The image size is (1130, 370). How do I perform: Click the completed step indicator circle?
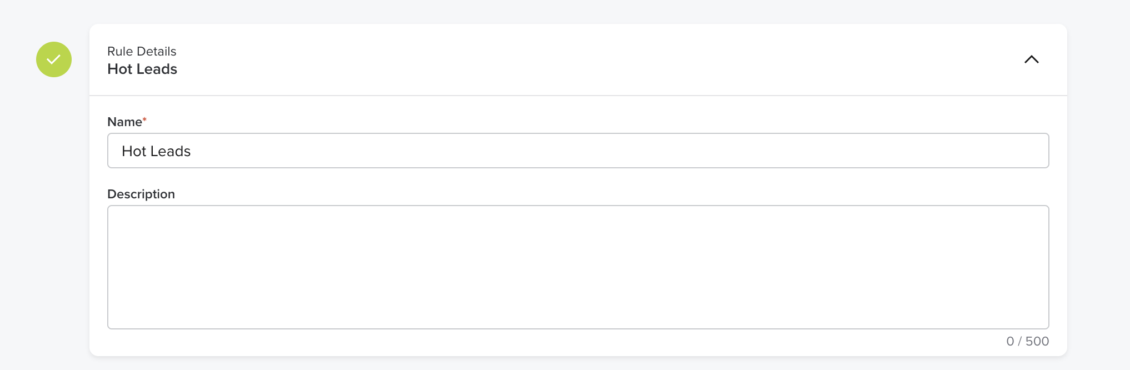tap(54, 59)
